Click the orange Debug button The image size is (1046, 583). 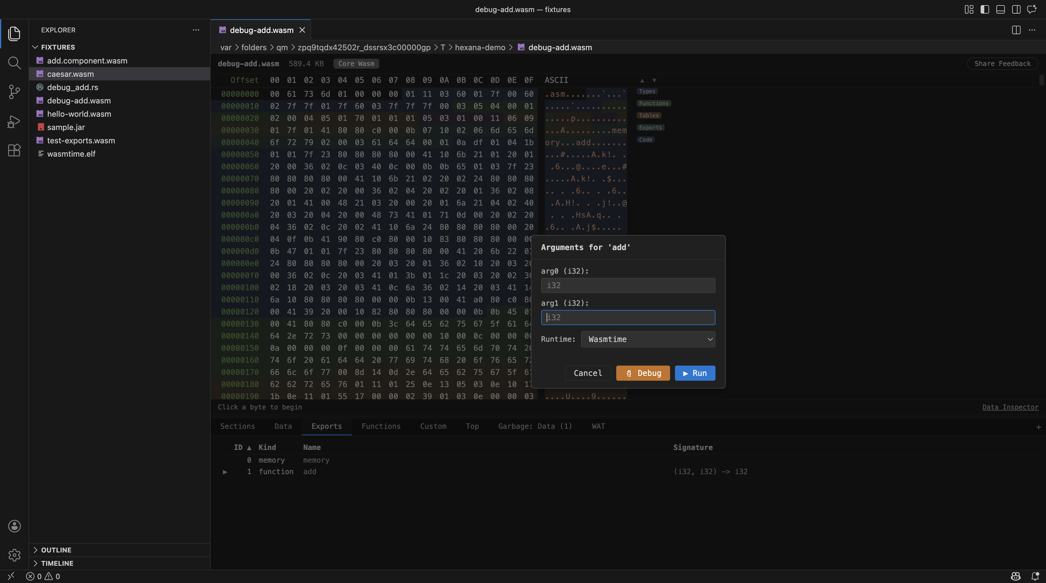[643, 373]
